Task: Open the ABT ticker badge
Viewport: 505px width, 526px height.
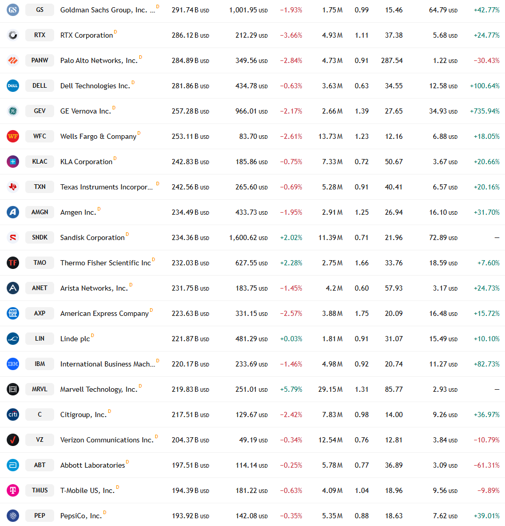Action: tap(40, 465)
